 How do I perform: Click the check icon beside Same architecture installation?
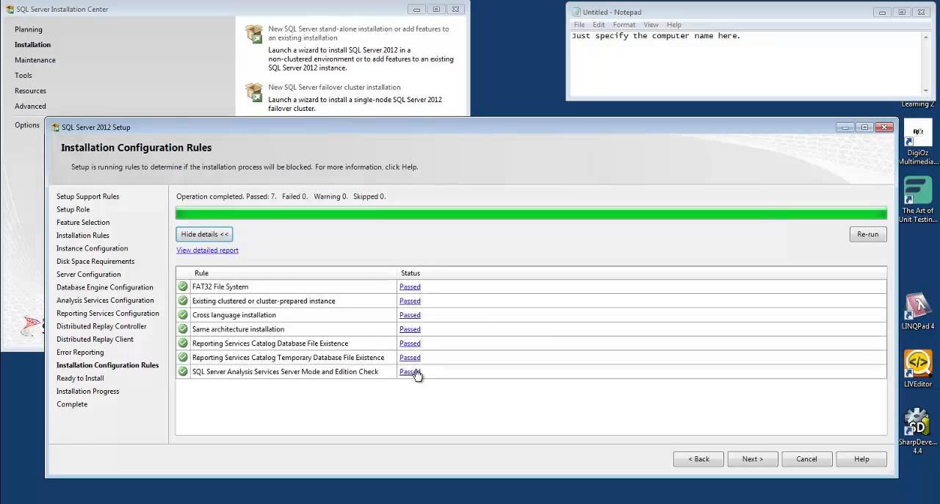183,329
